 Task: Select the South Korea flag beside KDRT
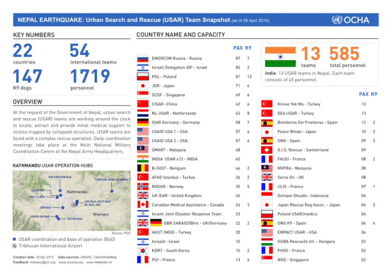(x=143, y=251)
